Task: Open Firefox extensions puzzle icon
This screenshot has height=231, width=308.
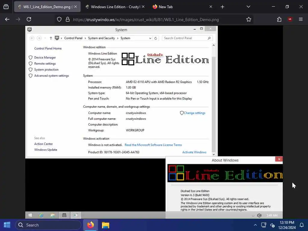Action: pos(279,19)
